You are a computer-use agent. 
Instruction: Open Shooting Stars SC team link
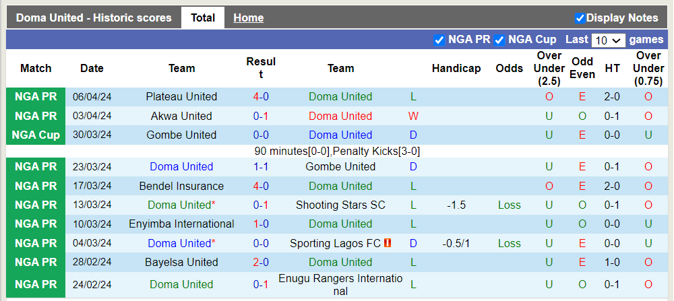point(340,205)
